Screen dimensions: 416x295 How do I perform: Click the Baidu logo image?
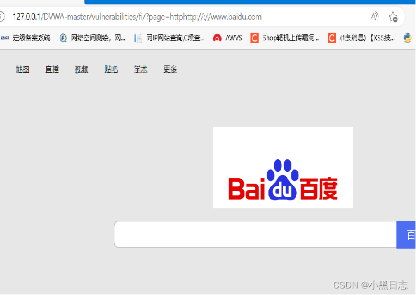pos(283,168)
